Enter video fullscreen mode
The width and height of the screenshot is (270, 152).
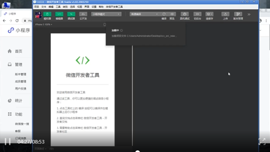(262, 142)
